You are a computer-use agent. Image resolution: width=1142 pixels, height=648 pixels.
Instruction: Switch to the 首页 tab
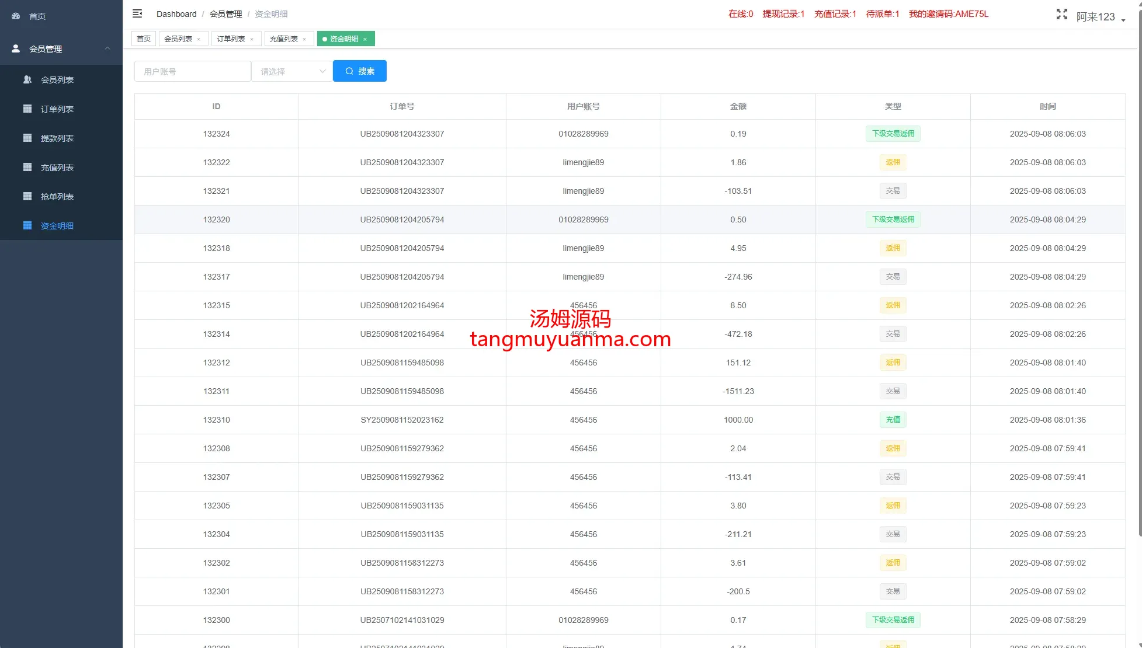coord(144,39)
